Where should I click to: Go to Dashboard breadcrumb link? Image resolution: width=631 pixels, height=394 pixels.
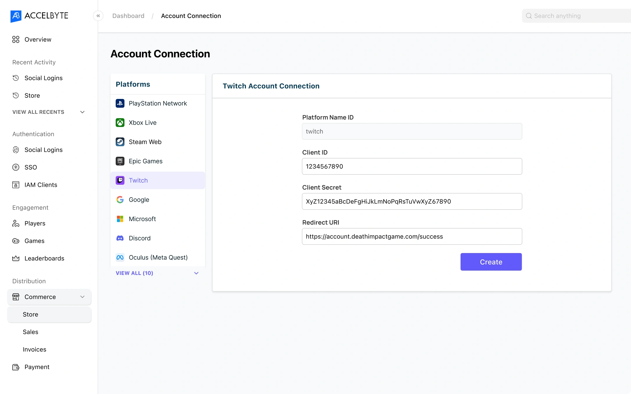pyautogui.click(x=128, y=16)
